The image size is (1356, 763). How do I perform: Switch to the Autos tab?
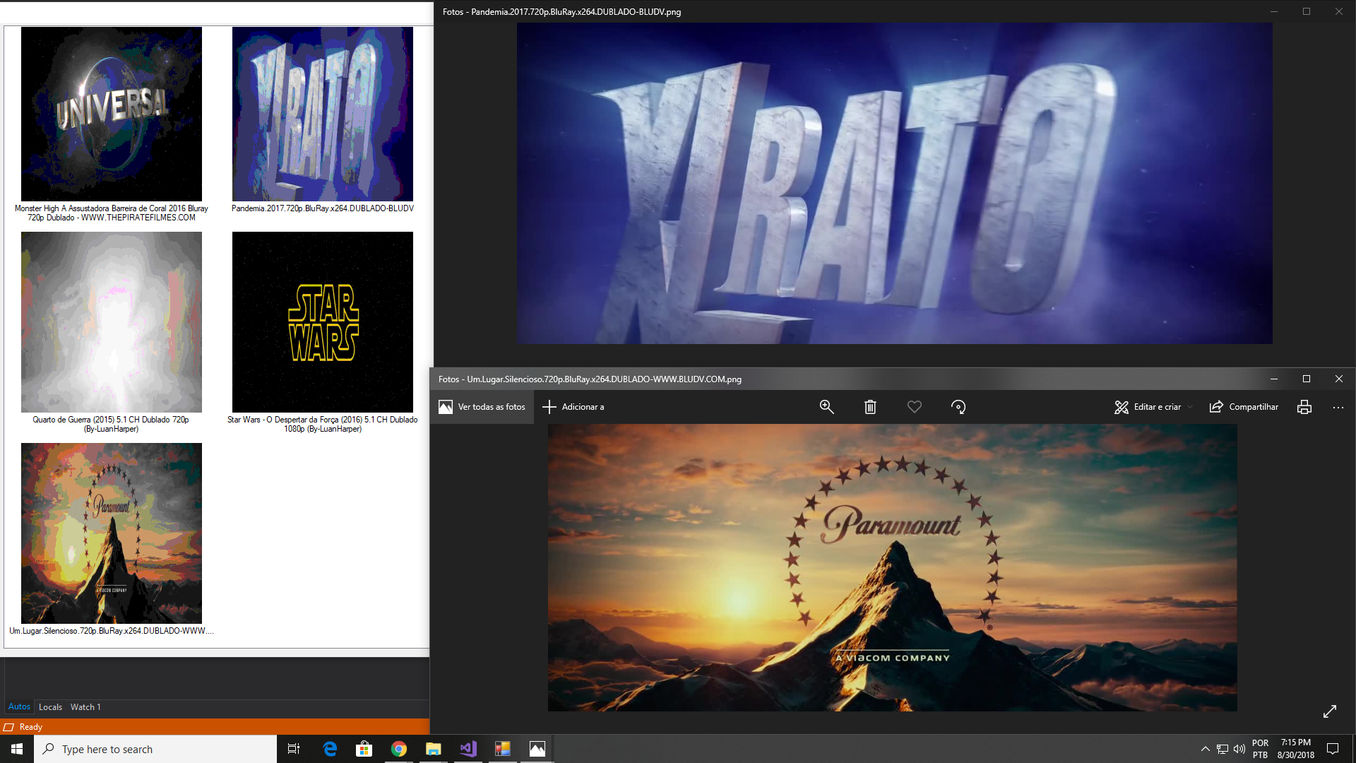[x=19, y=706]
